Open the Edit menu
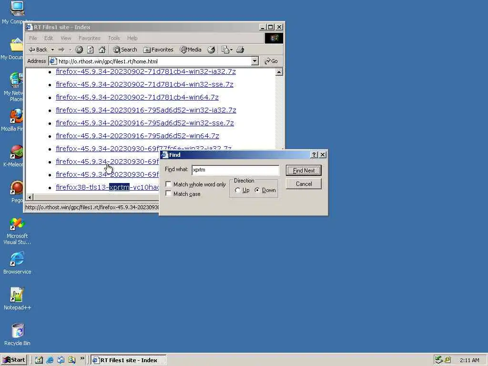 [48, 38]
